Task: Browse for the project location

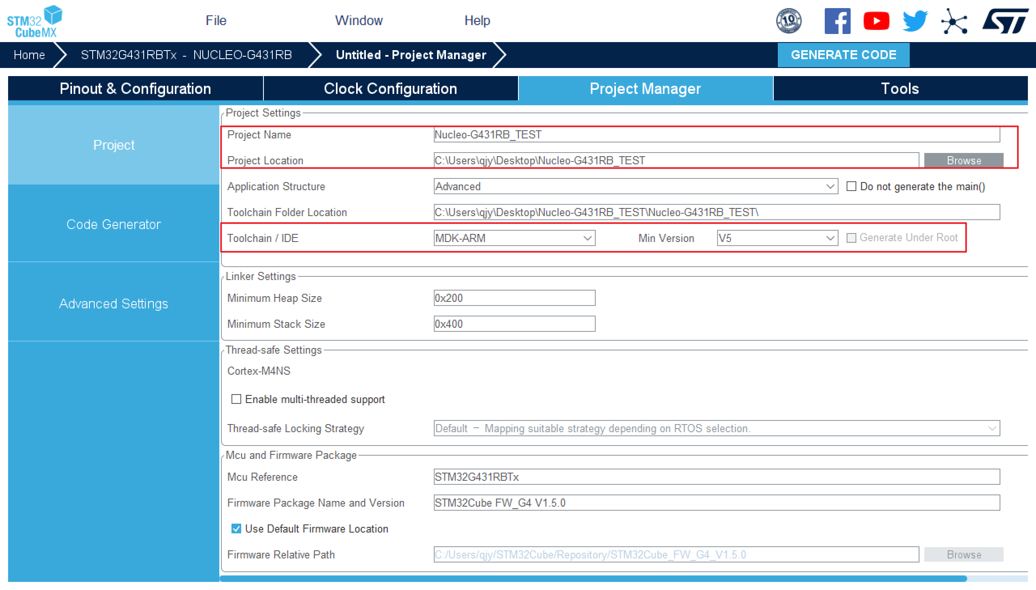Action: [964, 160]
